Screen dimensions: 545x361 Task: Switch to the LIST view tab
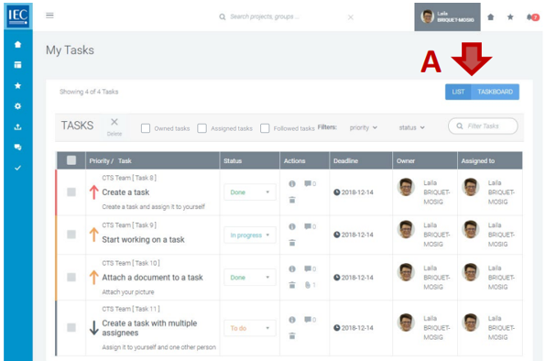click(x=458, y=92)
